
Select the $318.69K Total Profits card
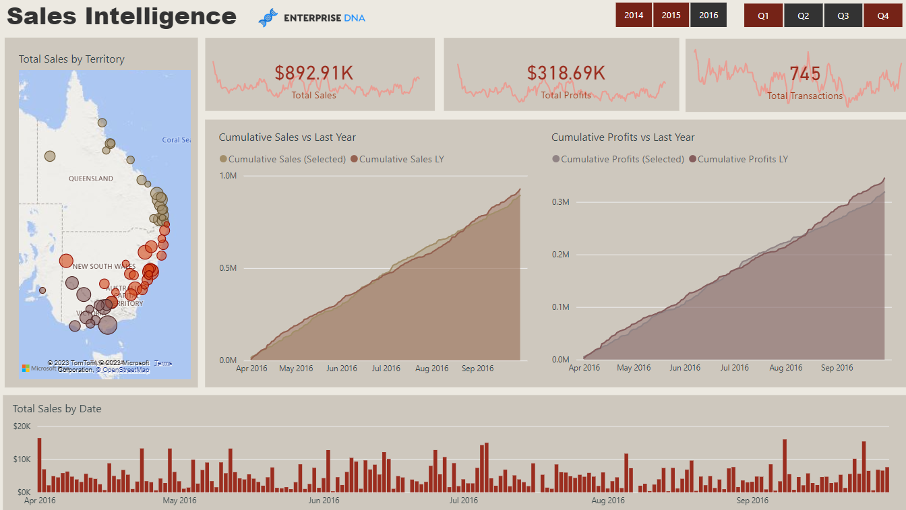pyautogui.click(x=566, y=73)
